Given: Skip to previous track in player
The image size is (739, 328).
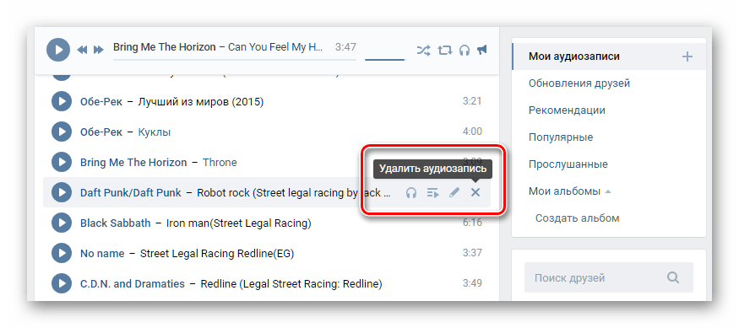Looking at the screenshot, I should click(x=82, y=50).
